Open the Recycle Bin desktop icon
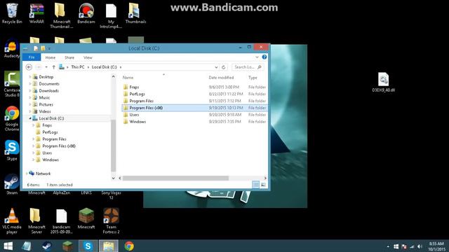Image resolution: width=449 pixels, height=252 pixels. (x=12, y=13)
